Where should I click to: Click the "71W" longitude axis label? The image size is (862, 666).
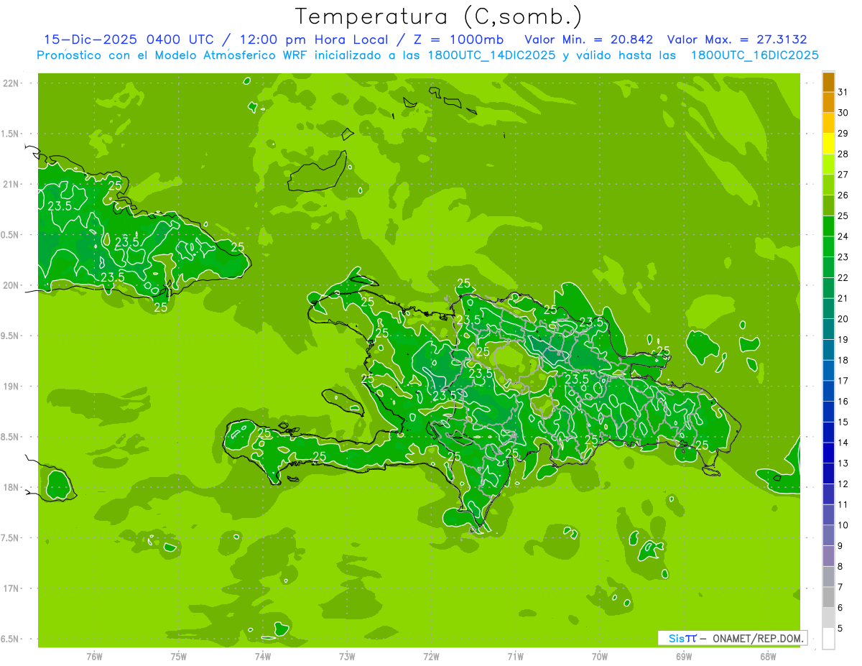515,656
